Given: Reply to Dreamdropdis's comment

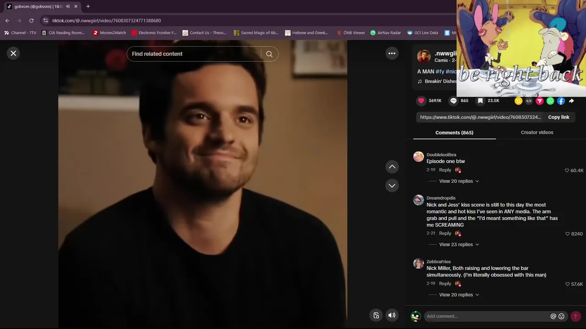Looking at the screenshot, I should (x=445, y=233).
